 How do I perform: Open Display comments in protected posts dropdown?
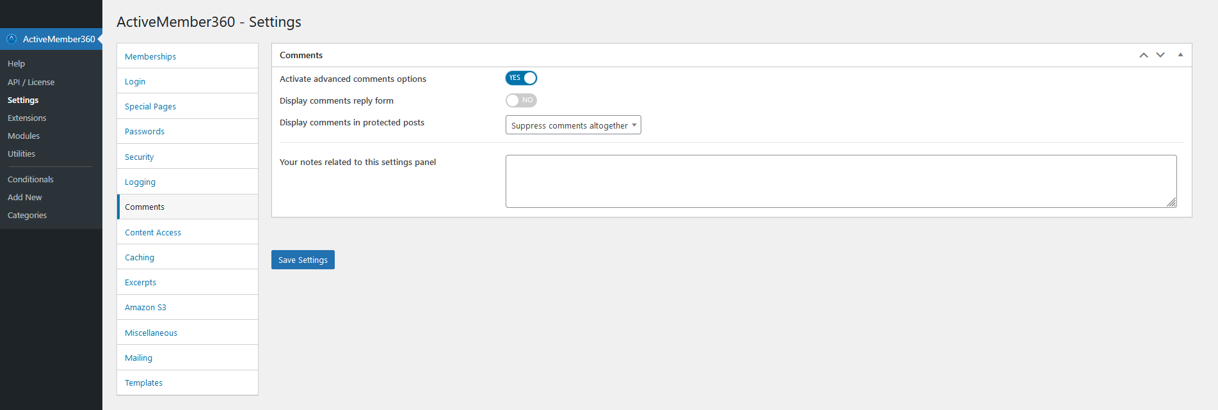point(573,125)
